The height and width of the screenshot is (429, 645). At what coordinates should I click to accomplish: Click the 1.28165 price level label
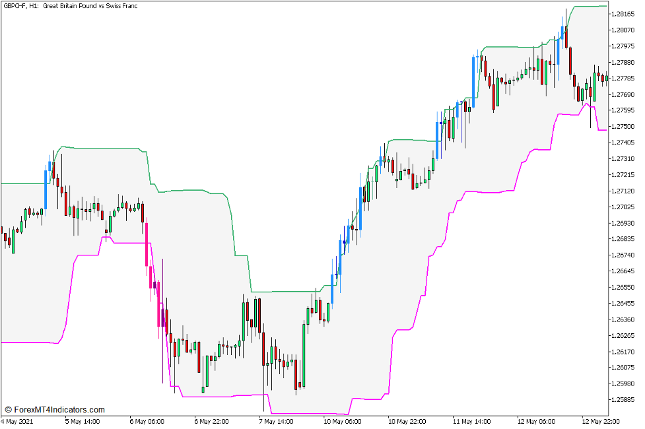coord(624,14)
